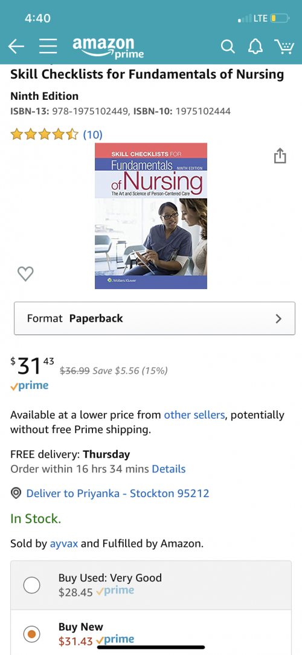Viewport: 302px width, 655px height.
Task: Open notifications bell icon
Action: (255, 47)
